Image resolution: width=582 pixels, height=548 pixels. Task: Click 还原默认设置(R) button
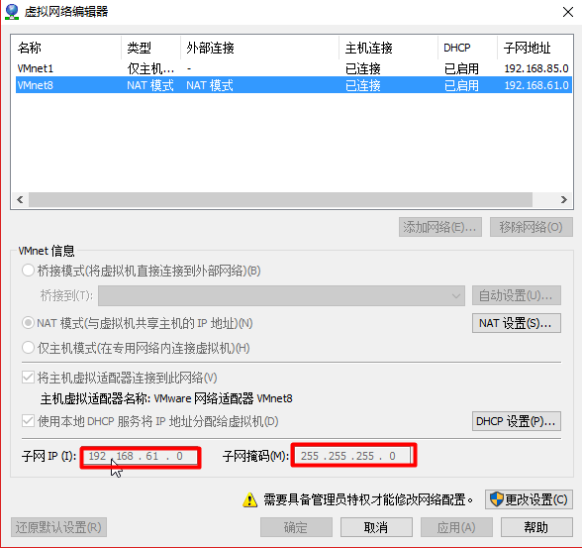point(58,527)
